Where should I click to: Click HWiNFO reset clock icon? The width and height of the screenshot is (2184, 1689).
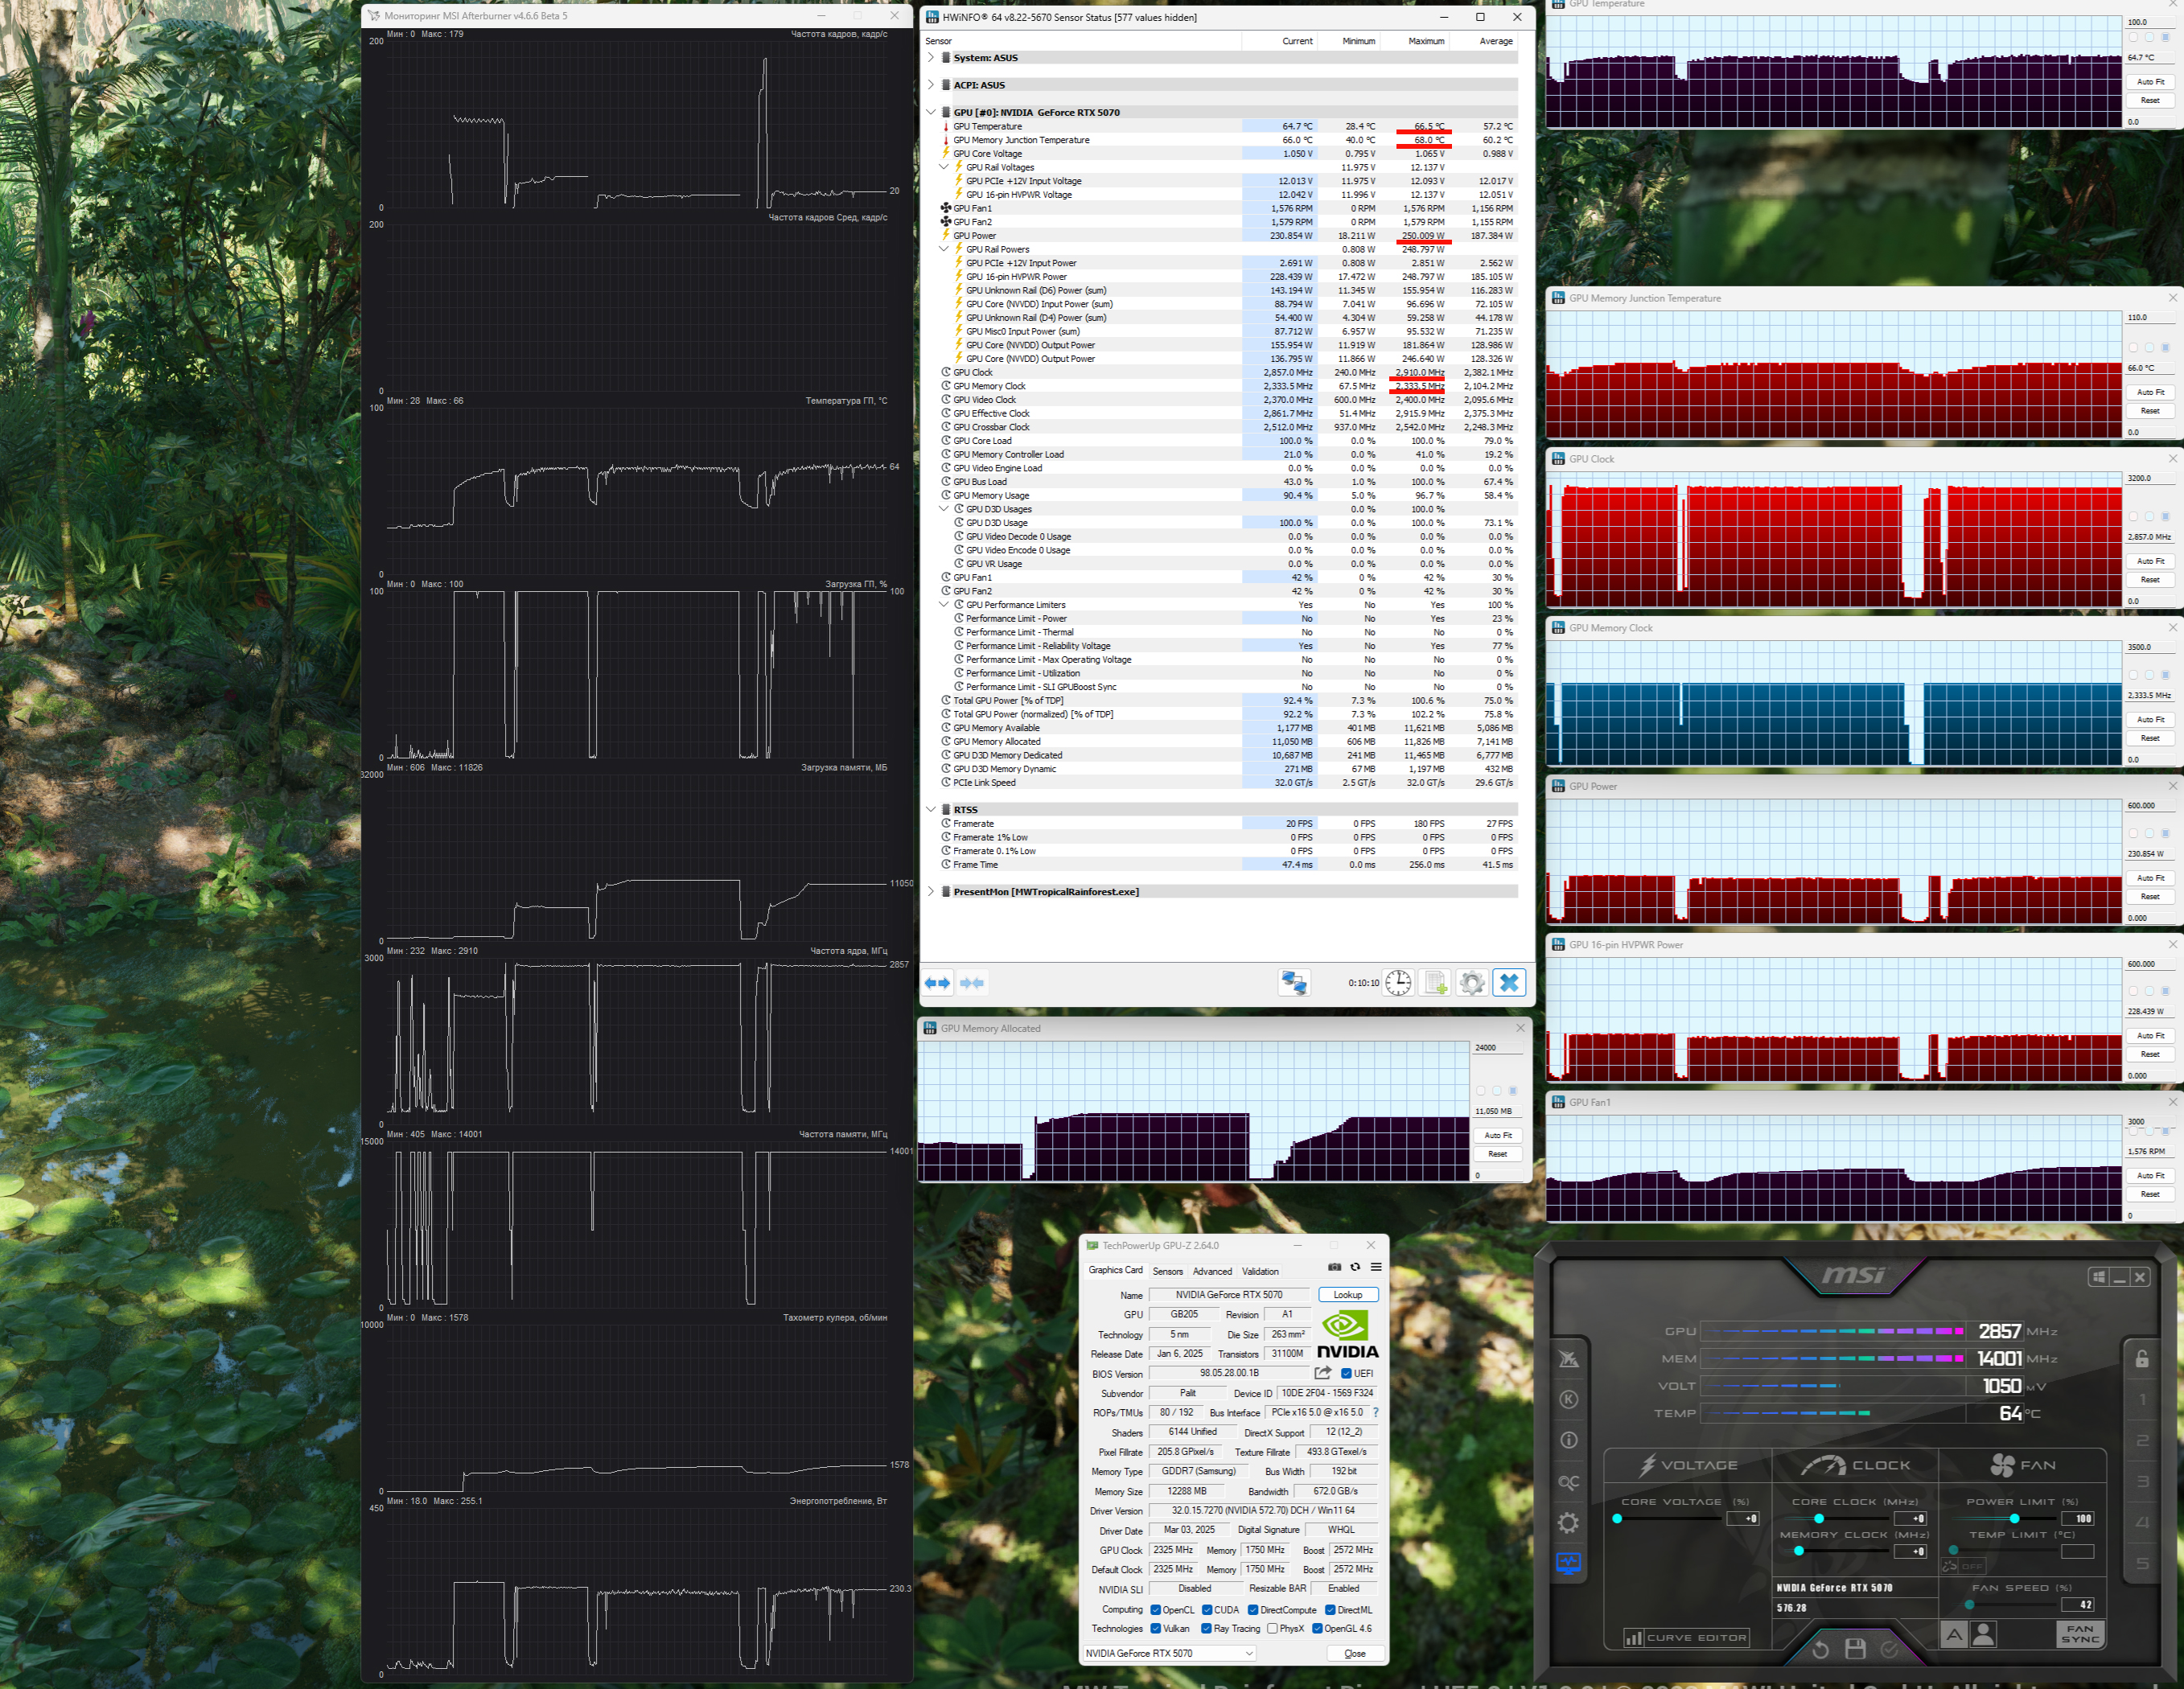[1398, 983]
